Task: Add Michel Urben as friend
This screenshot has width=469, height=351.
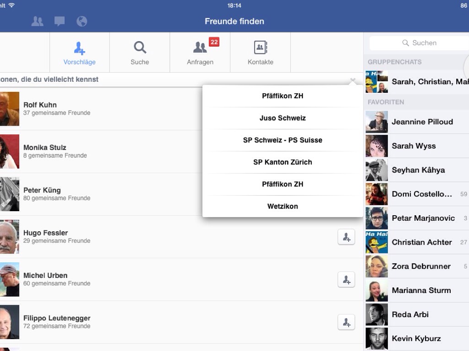Action: 346,279
